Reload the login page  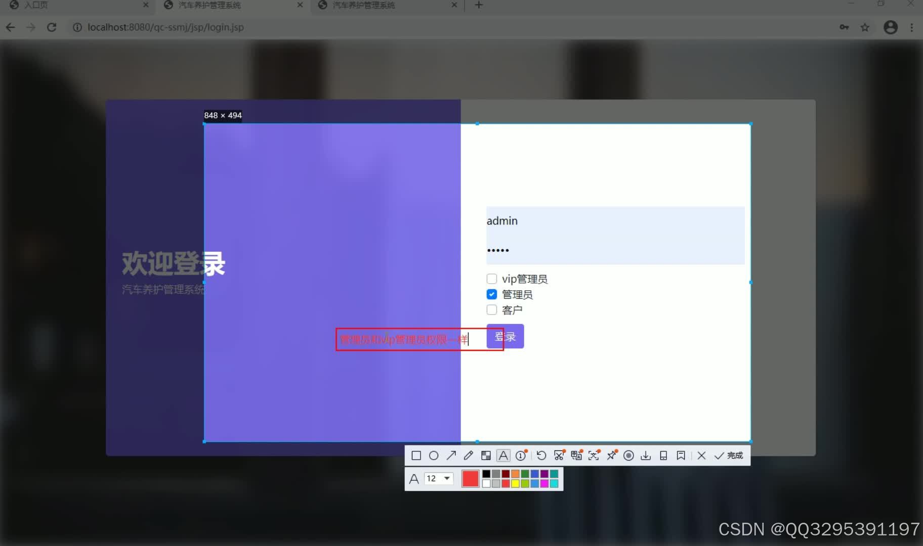[x=52, y=27]
